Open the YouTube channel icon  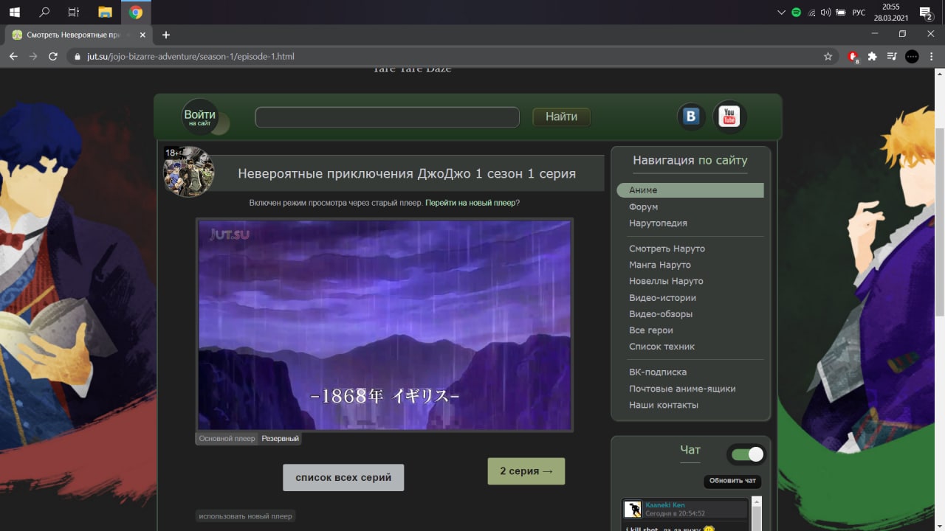[x=729, y=117]
